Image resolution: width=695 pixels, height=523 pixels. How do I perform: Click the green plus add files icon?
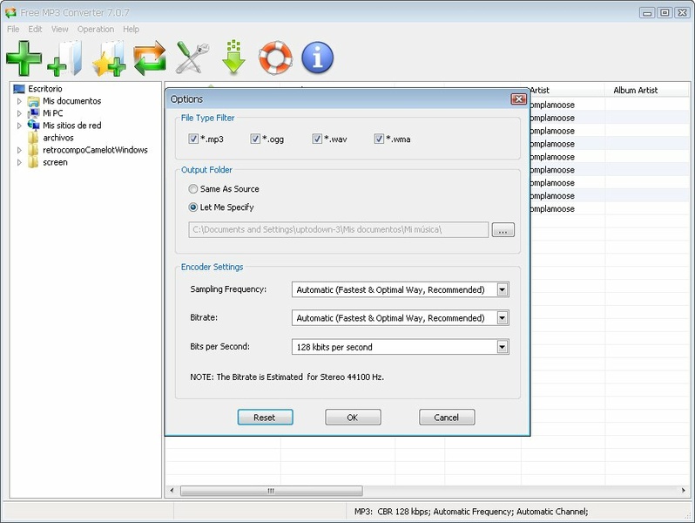[24, 58]
